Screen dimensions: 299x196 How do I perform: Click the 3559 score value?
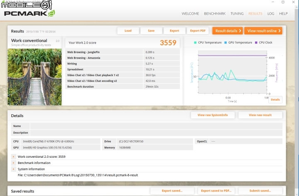[168, 43]
